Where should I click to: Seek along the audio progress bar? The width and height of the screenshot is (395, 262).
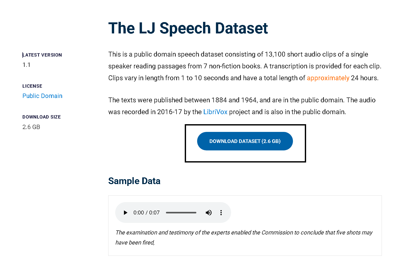click(x=181, y=213)
